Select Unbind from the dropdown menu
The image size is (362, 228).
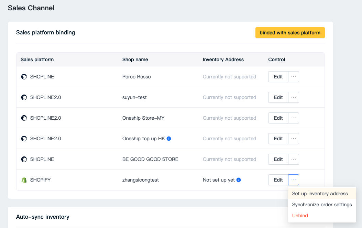pyautogui.click(x=300, y=216)
